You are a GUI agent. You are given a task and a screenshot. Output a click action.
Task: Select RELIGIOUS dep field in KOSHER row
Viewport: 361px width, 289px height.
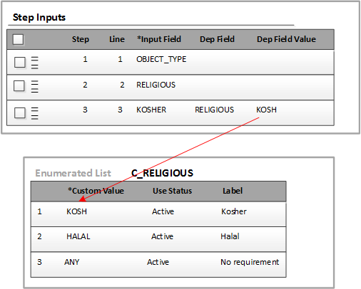(214, 110)
